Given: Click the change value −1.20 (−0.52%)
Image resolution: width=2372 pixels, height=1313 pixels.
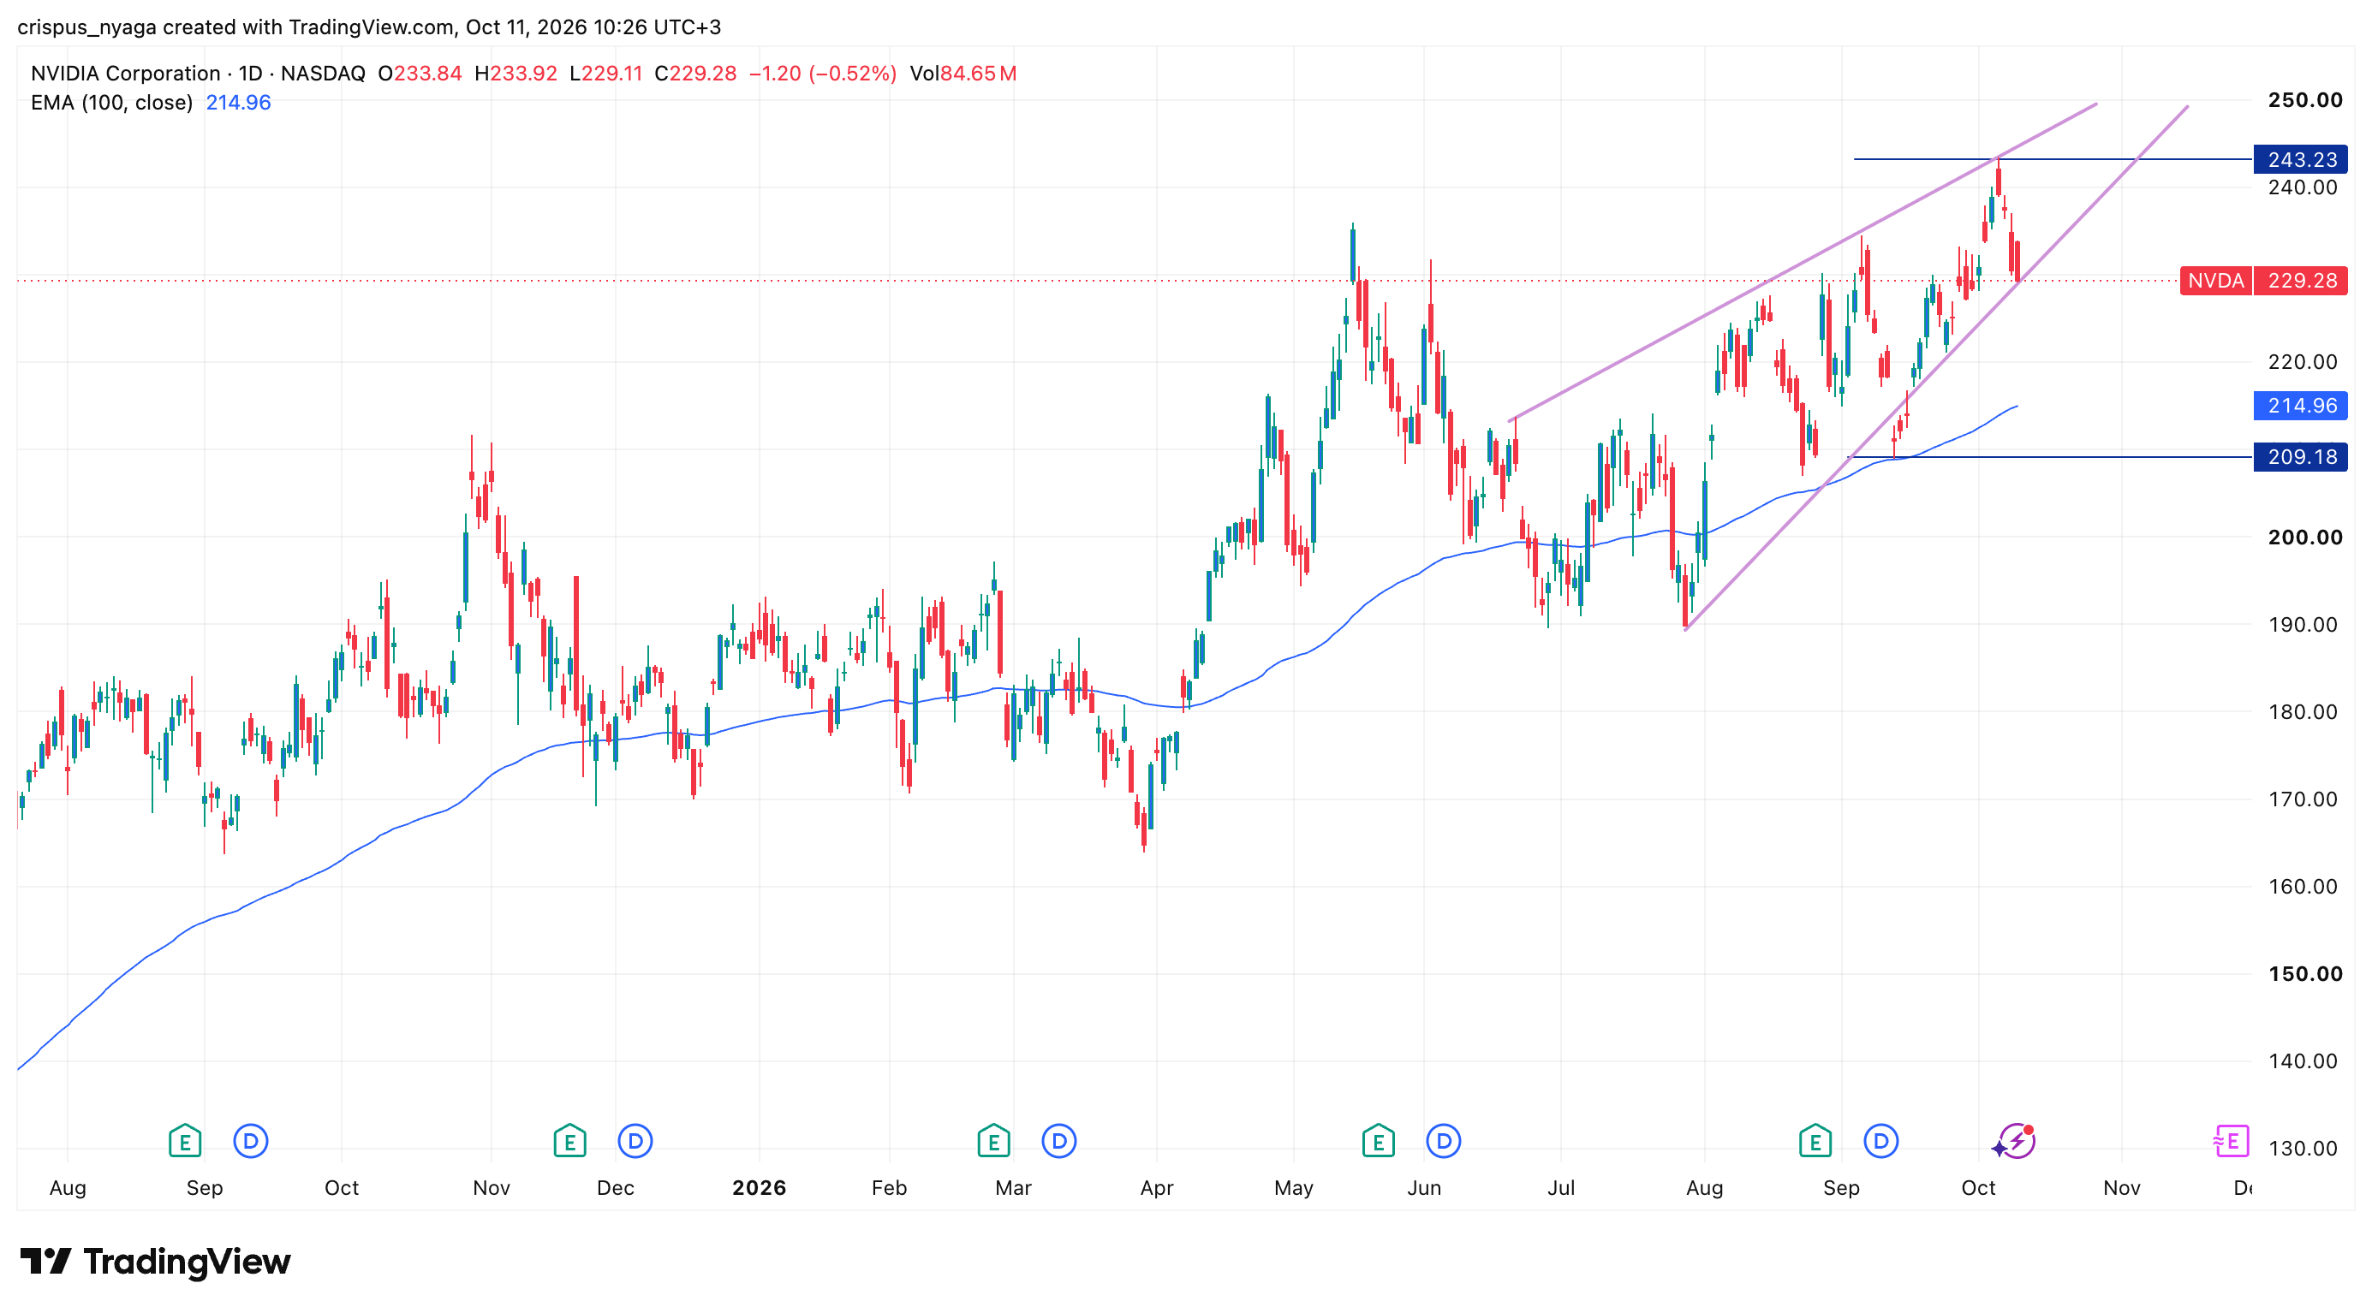Looking at the screenshot, I should (x=822, y=73).
